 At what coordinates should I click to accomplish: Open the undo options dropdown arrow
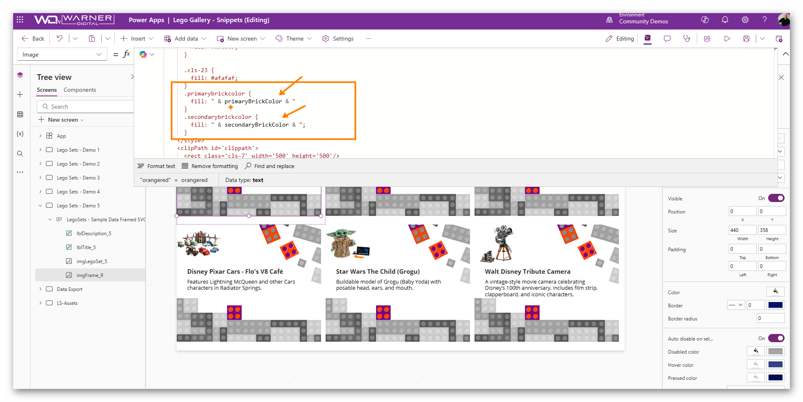point(75,39)
